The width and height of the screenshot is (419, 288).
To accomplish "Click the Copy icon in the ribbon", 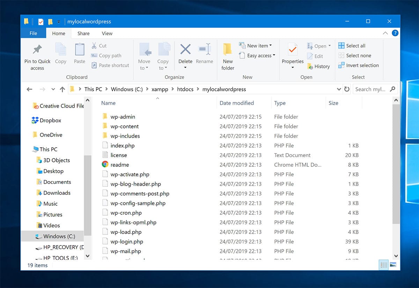I will [x=60, y=54].
